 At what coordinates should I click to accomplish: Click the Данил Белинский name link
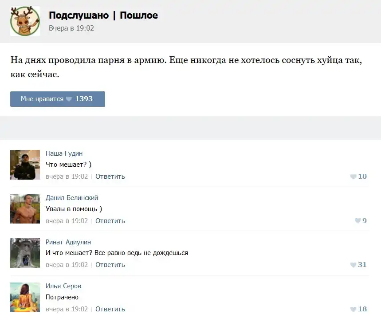(71, 198)
